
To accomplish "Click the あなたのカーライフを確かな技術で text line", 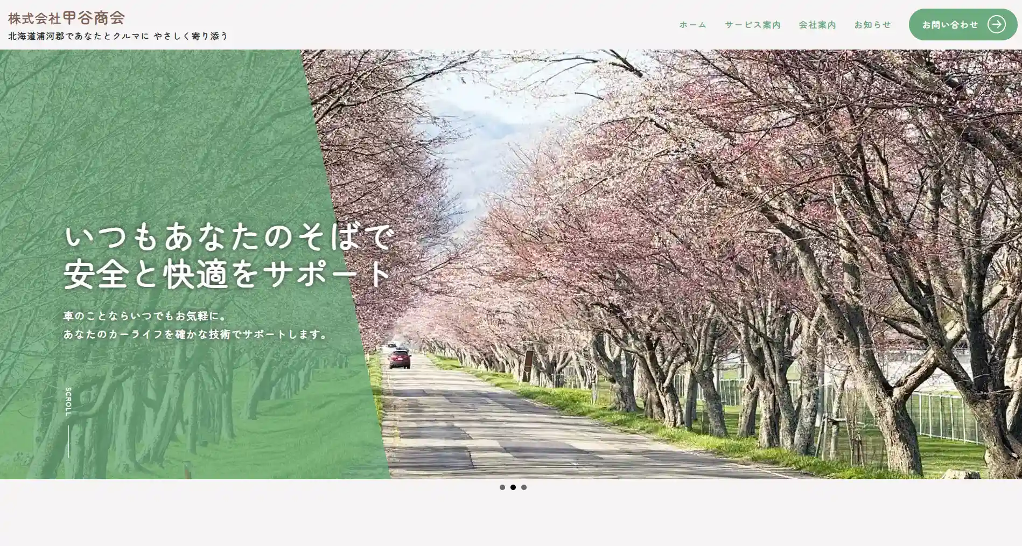I will tap(195, 334).
